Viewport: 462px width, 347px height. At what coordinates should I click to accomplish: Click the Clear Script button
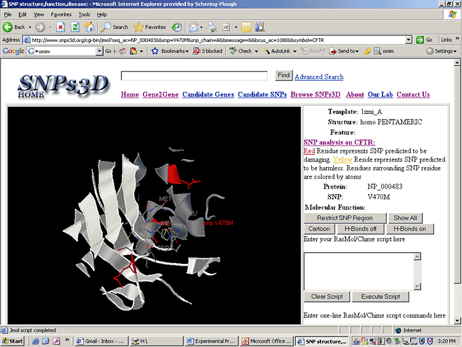pyautogui.click(x=326, y=296)
